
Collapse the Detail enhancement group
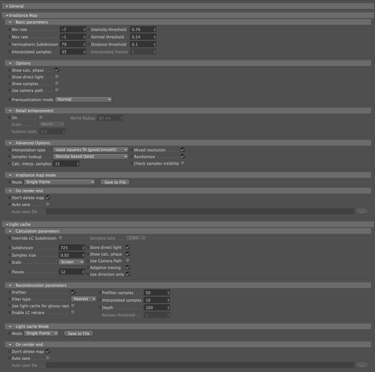click(10, 111)
